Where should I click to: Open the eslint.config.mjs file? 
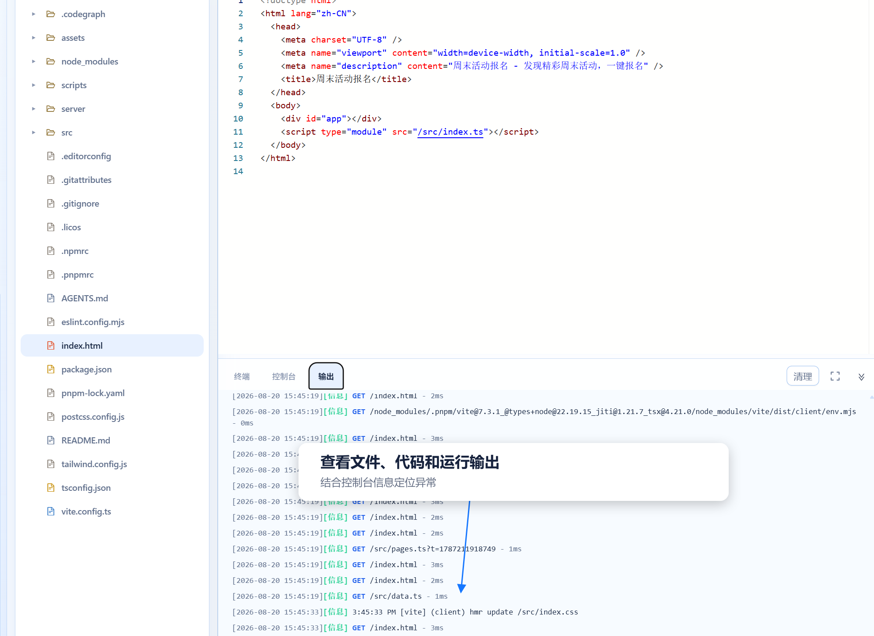click(93, 322)
